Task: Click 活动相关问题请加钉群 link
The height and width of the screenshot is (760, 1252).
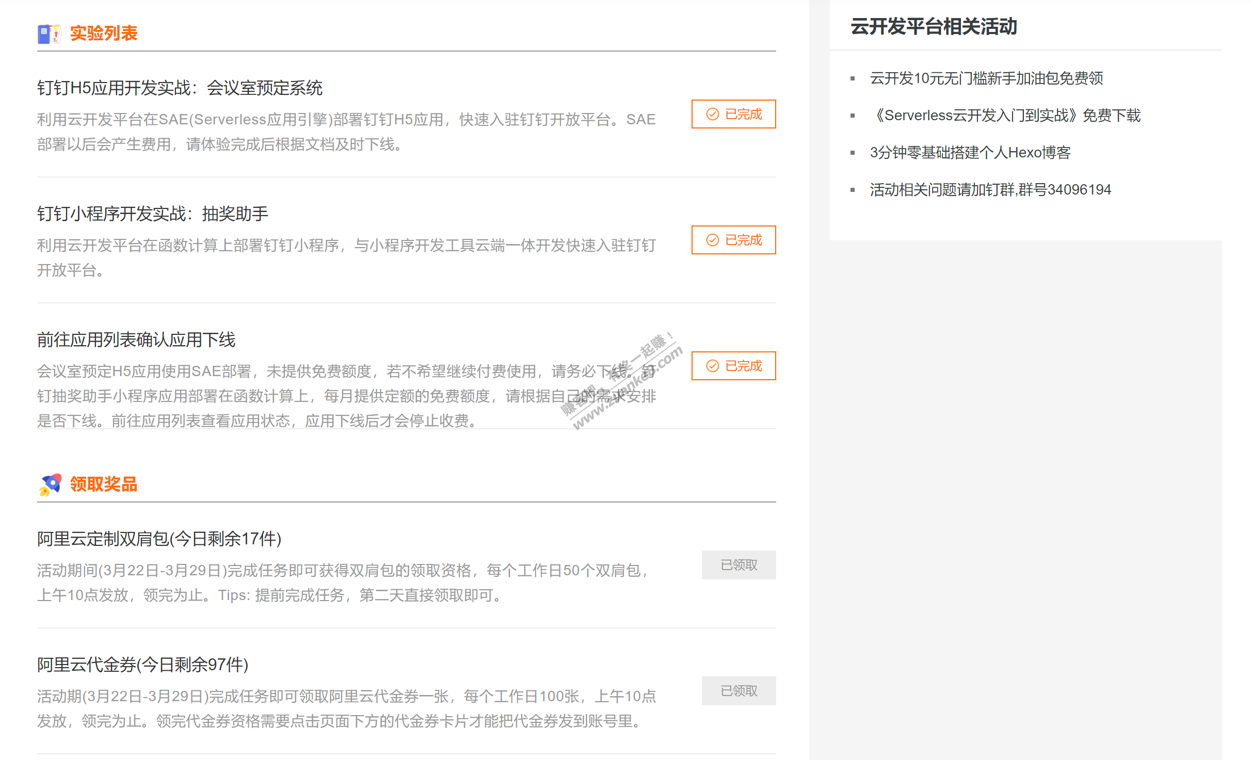Action: [x=990, y=190]
